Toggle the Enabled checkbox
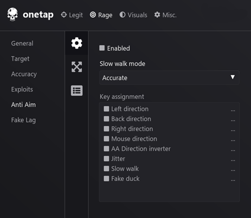Screen dimensions: 251x218 pyautogui.click(x=102, y=48)
